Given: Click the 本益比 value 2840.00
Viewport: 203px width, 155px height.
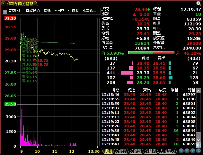Looking at the screenshot, I should 192,48.
